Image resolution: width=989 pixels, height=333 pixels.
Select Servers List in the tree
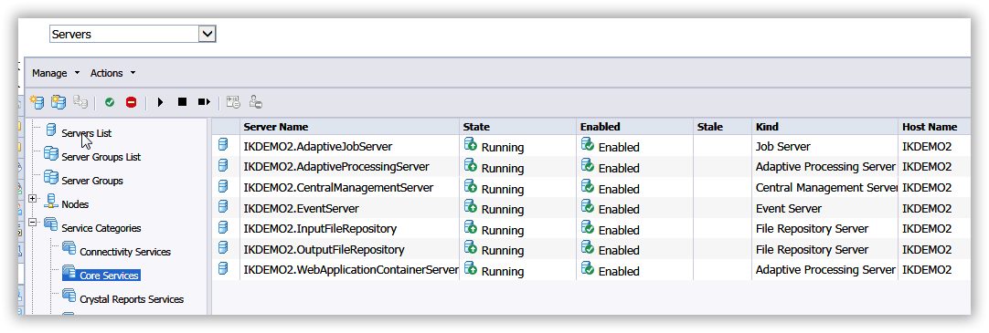[87, 133]
